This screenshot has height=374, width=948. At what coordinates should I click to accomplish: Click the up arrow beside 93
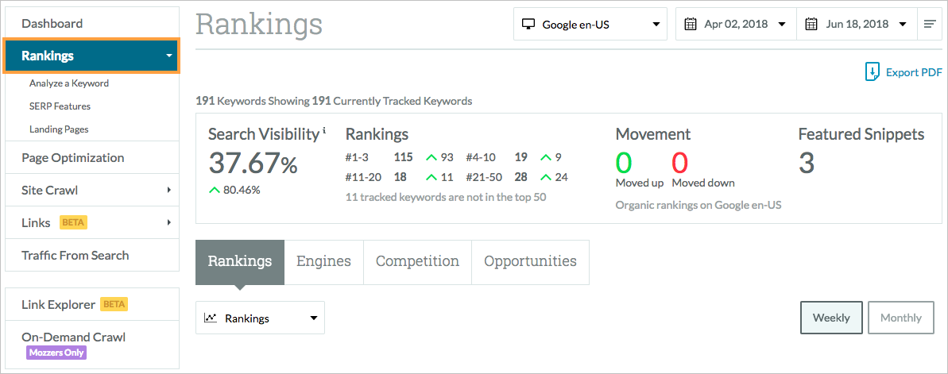(431, 158)
